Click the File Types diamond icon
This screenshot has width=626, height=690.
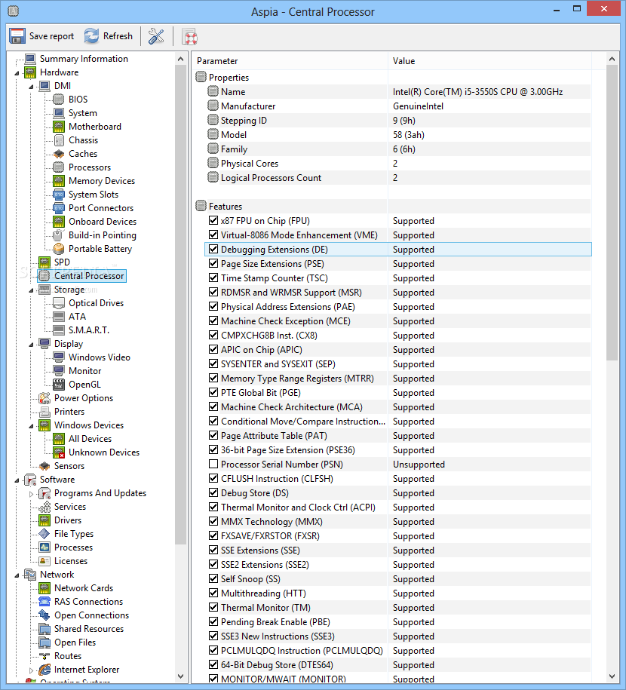point(44,534)
